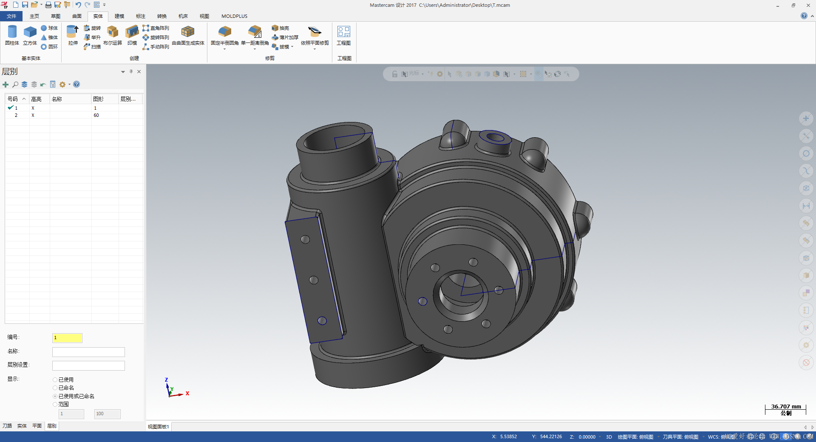Screen dimensions: 816x442
Task: Select the 已使用 display radio button
Action: pyautogui.click(x=55, y=380)
